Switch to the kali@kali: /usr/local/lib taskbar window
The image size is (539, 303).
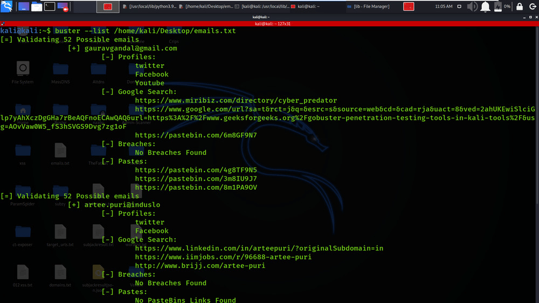262,6
